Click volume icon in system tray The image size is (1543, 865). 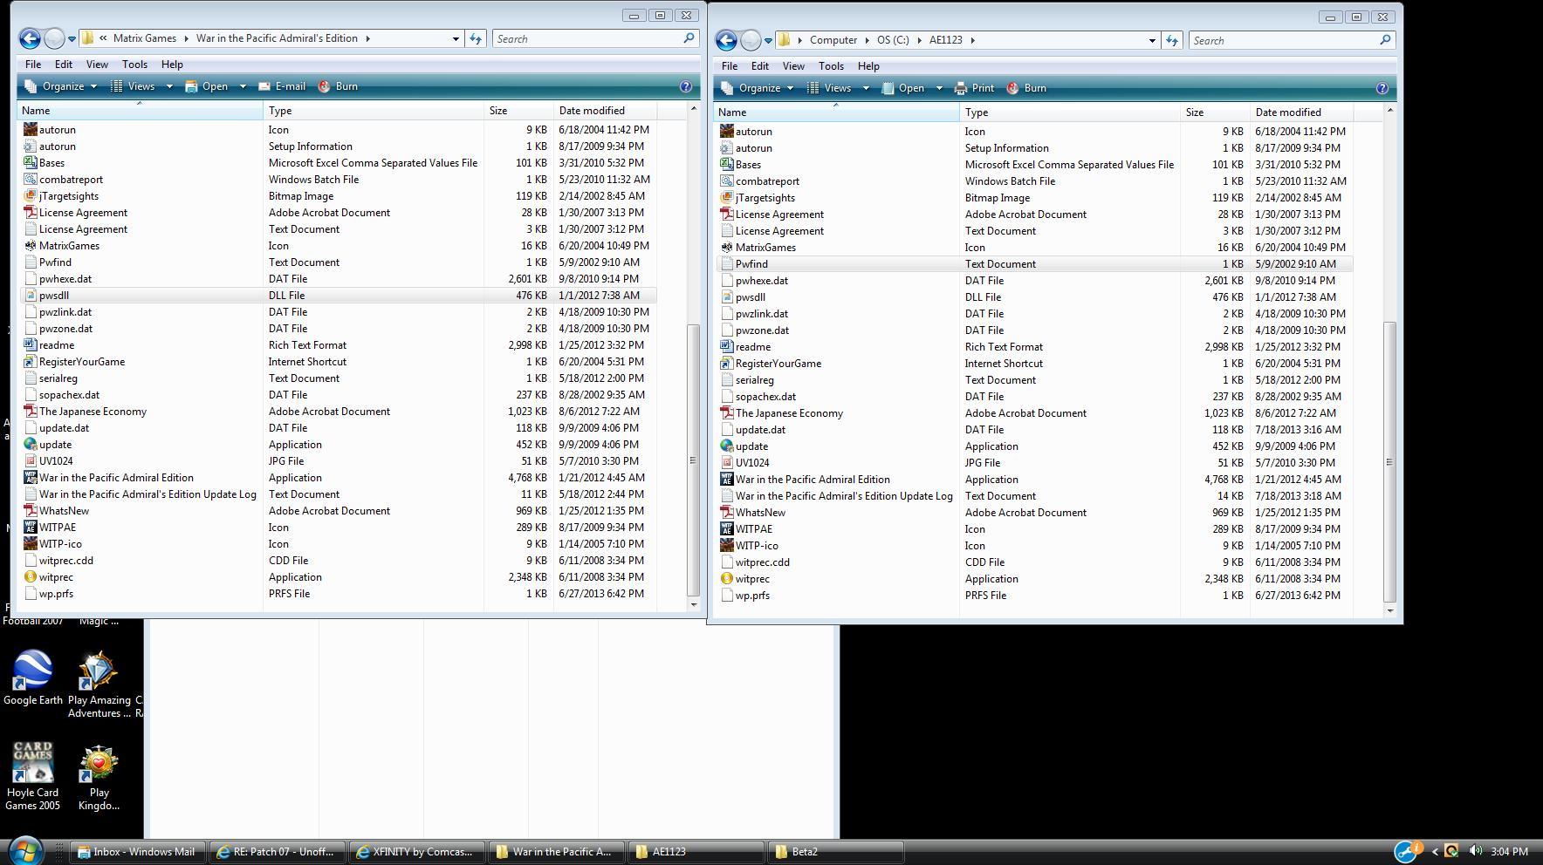[x=1475, y=851]
